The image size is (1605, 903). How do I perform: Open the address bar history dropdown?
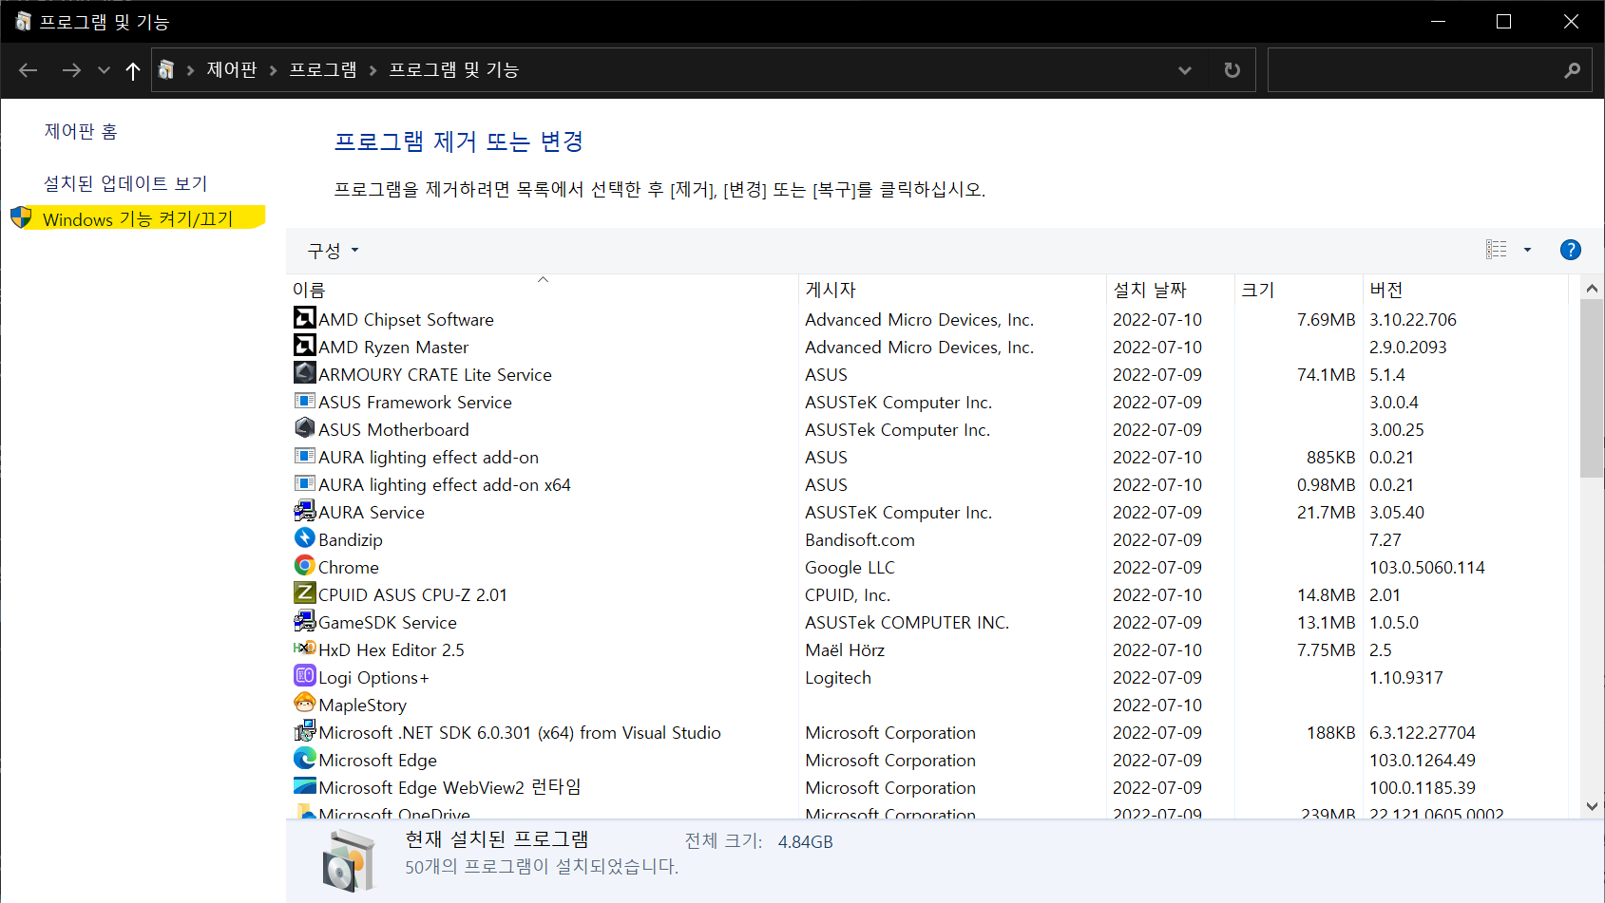pos(1185,70)
